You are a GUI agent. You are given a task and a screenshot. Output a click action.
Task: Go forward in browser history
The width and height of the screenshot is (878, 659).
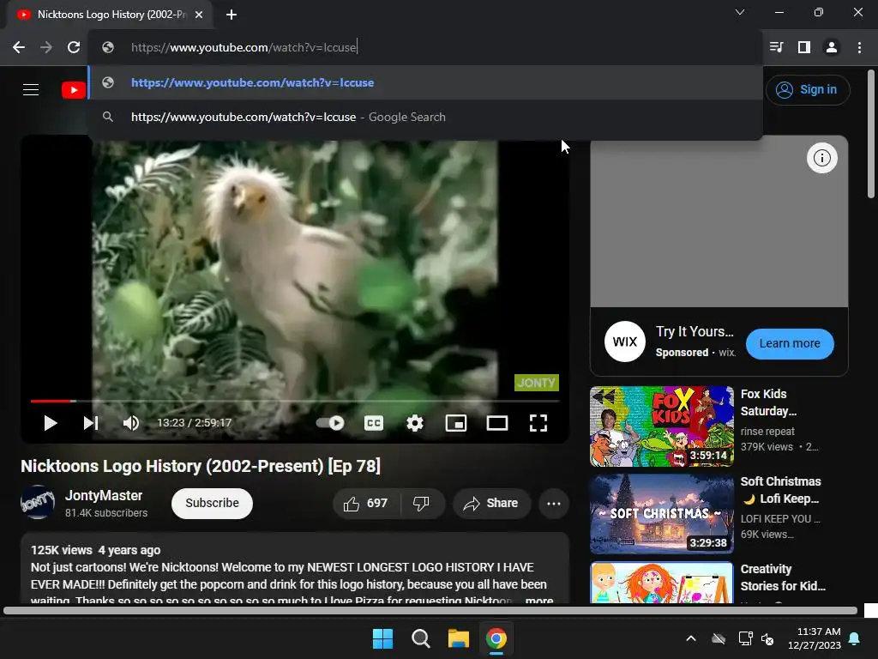pyautogui.click(x=46, y=47)
